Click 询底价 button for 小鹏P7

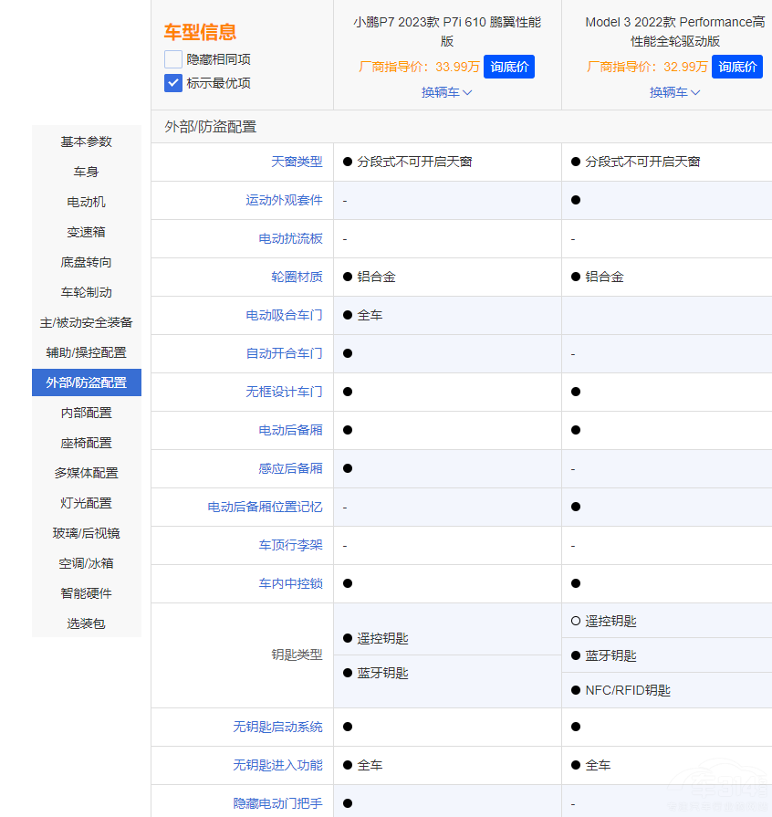(x=508, y=67)
